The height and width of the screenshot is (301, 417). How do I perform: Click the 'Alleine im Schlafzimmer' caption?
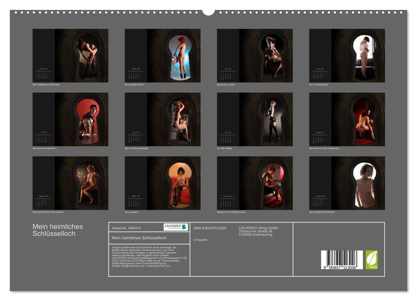231,212
